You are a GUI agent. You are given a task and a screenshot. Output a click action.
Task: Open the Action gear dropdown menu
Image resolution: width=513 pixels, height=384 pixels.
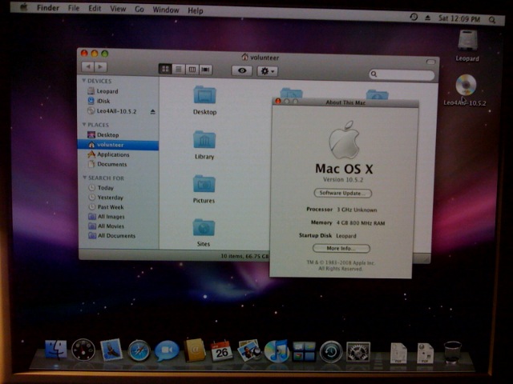click(267, 71)
